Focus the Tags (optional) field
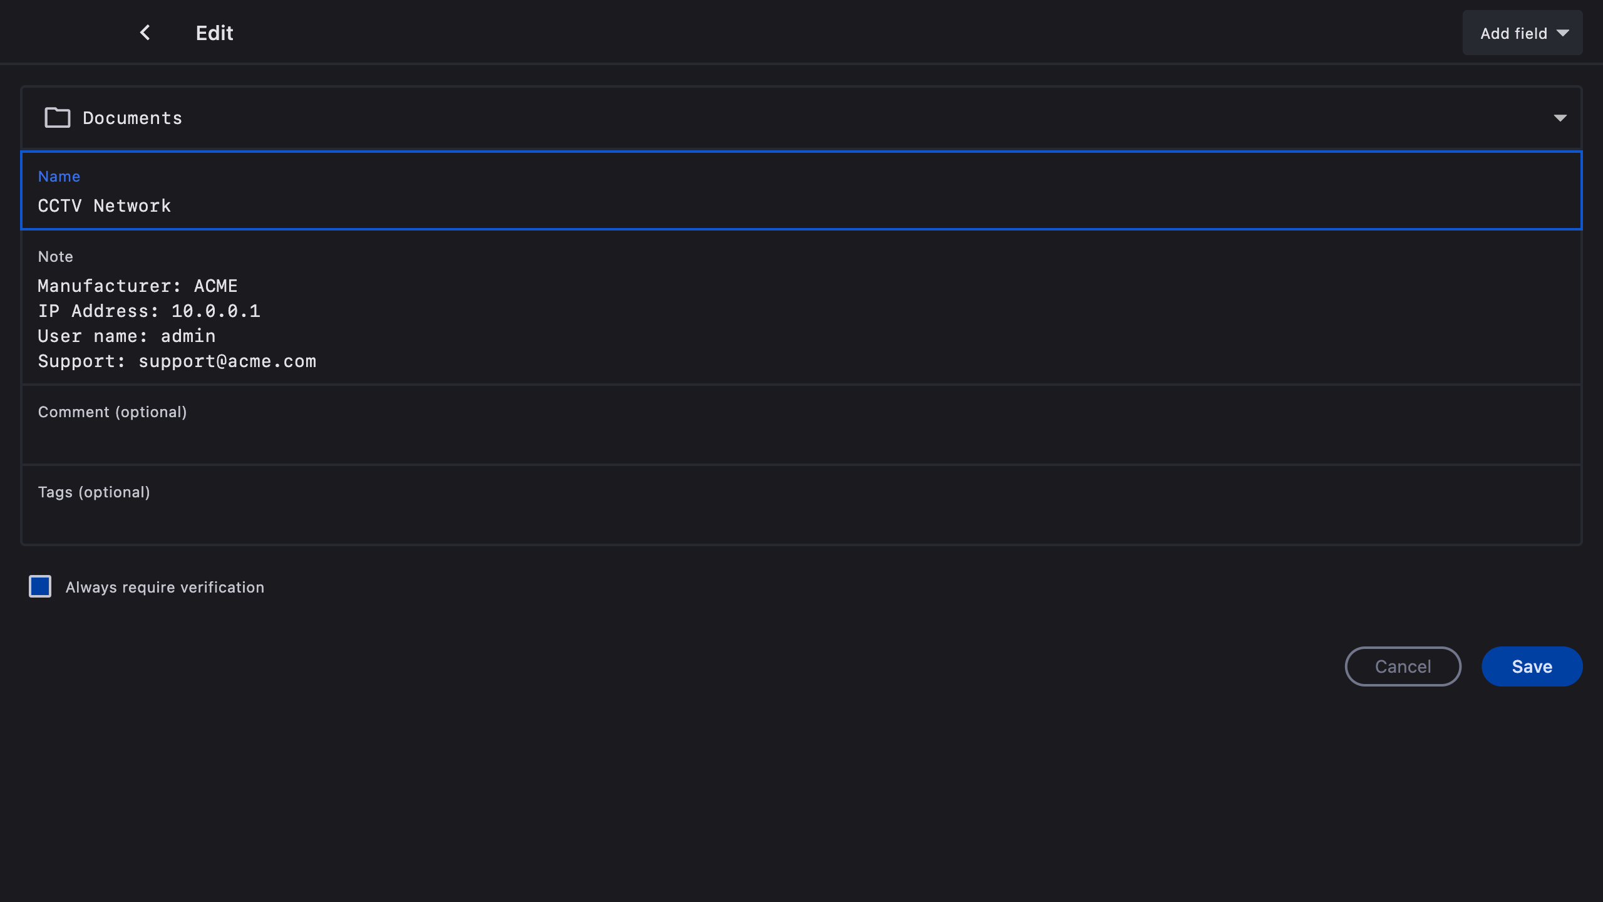Viewport: 1603px width, 902px height. pos(801,512)
